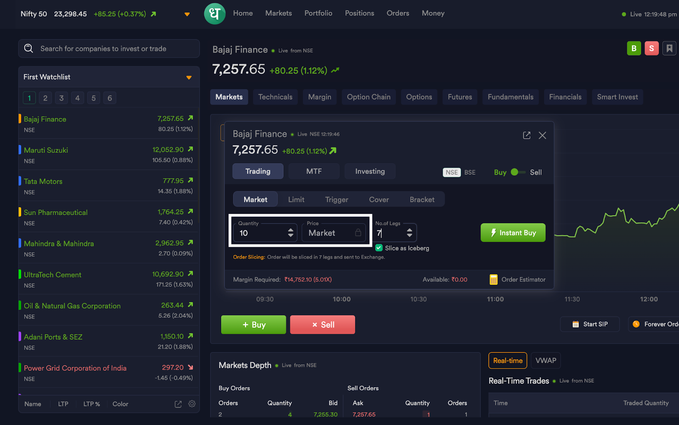679x425 pixels.
Task: Switch to MTF product tab
Action: coord(314,171)
